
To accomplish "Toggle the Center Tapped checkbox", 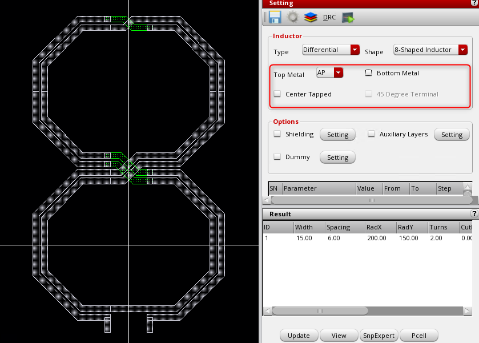I will click(277, 94).
